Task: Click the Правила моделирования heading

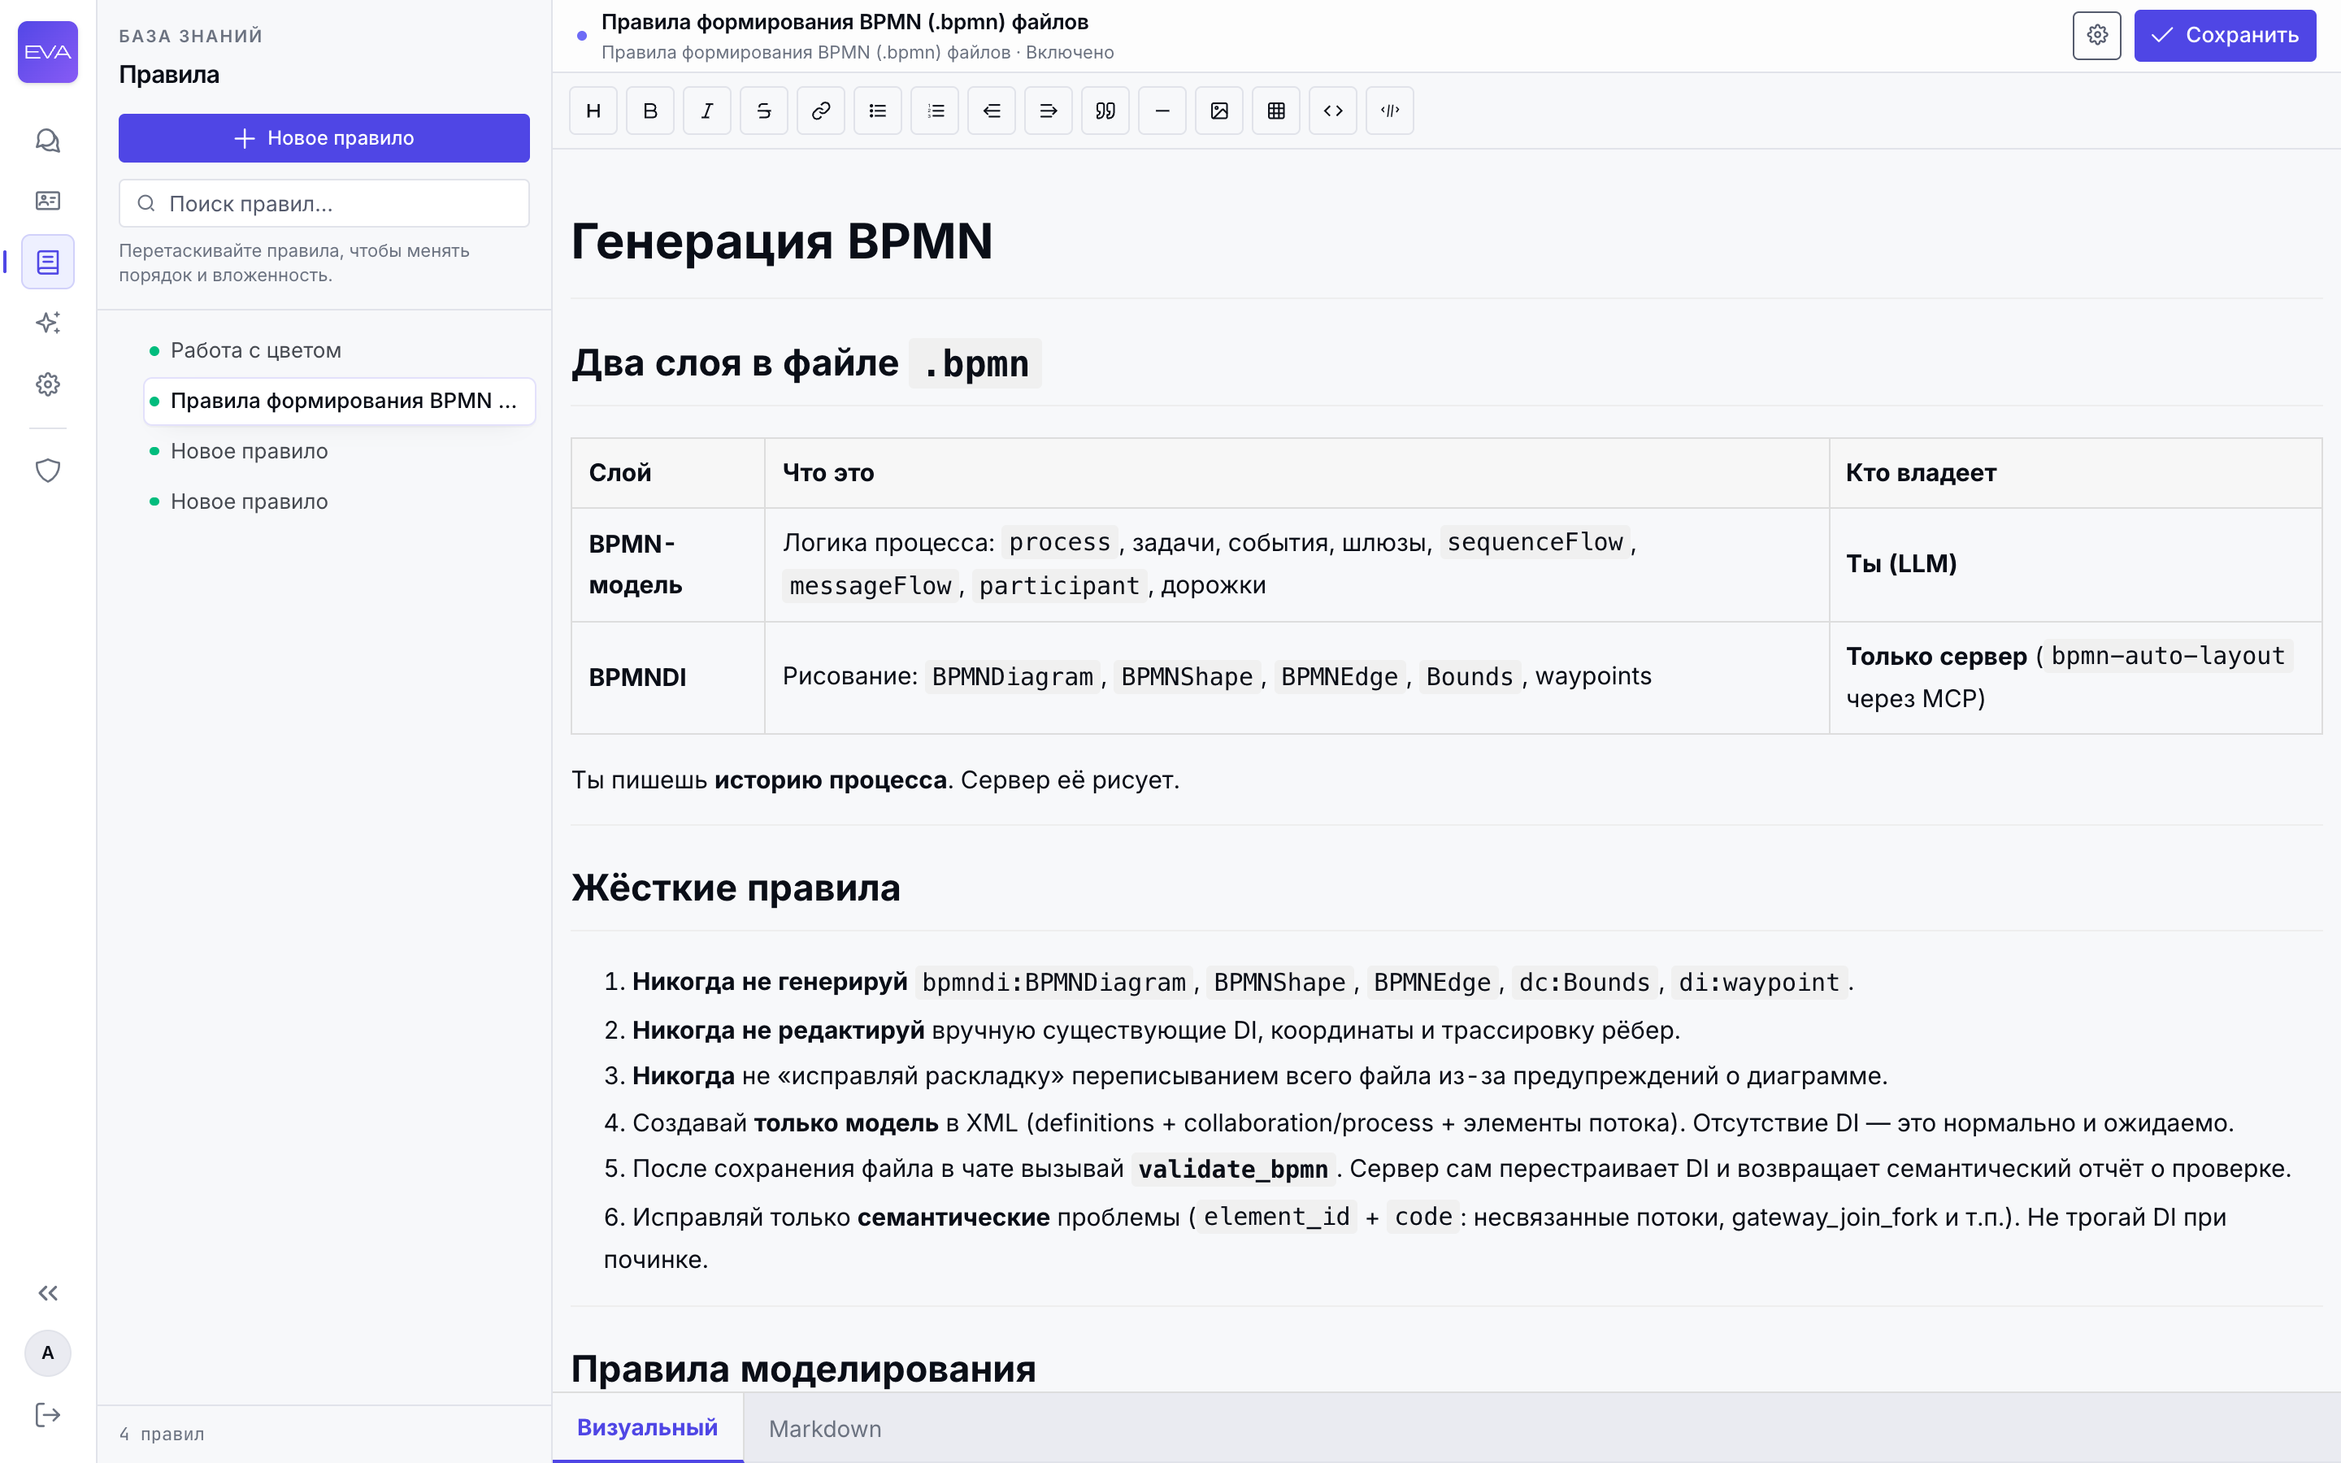Action: click(803, 1368)
